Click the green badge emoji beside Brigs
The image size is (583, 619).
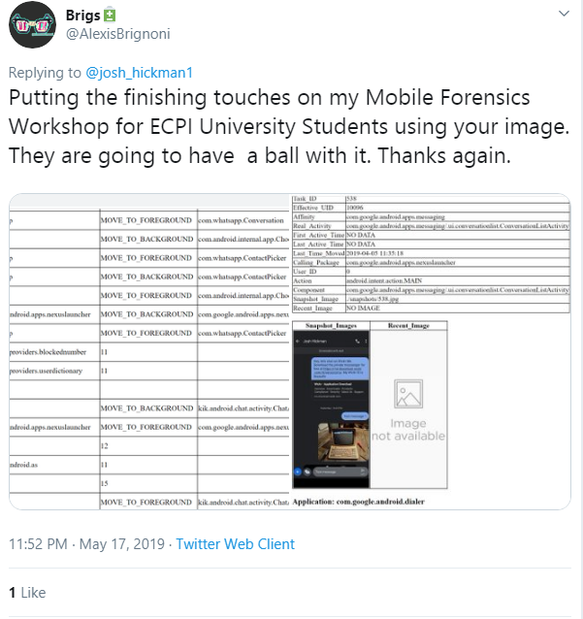111,16
